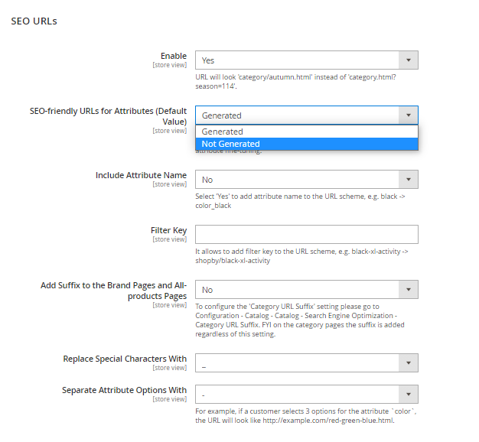The height and width of the screenshot is (442, 479).
Task: Open Replace Special Characters With dropdown
Action: tap(298, 362)
